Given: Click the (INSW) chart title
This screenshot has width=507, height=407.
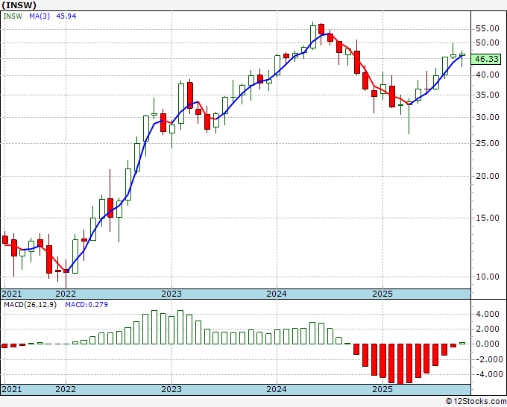Looking at the screenshot, I should pos(19,5).
